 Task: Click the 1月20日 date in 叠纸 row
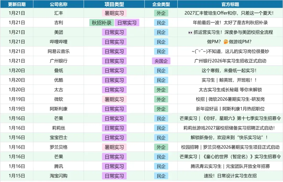click(17, 71)
